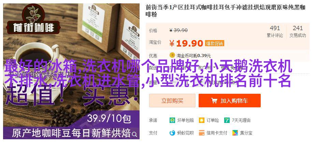Click 立即购买 button
Viewport: 316px width, 143px height.
(x=172, y=101)
